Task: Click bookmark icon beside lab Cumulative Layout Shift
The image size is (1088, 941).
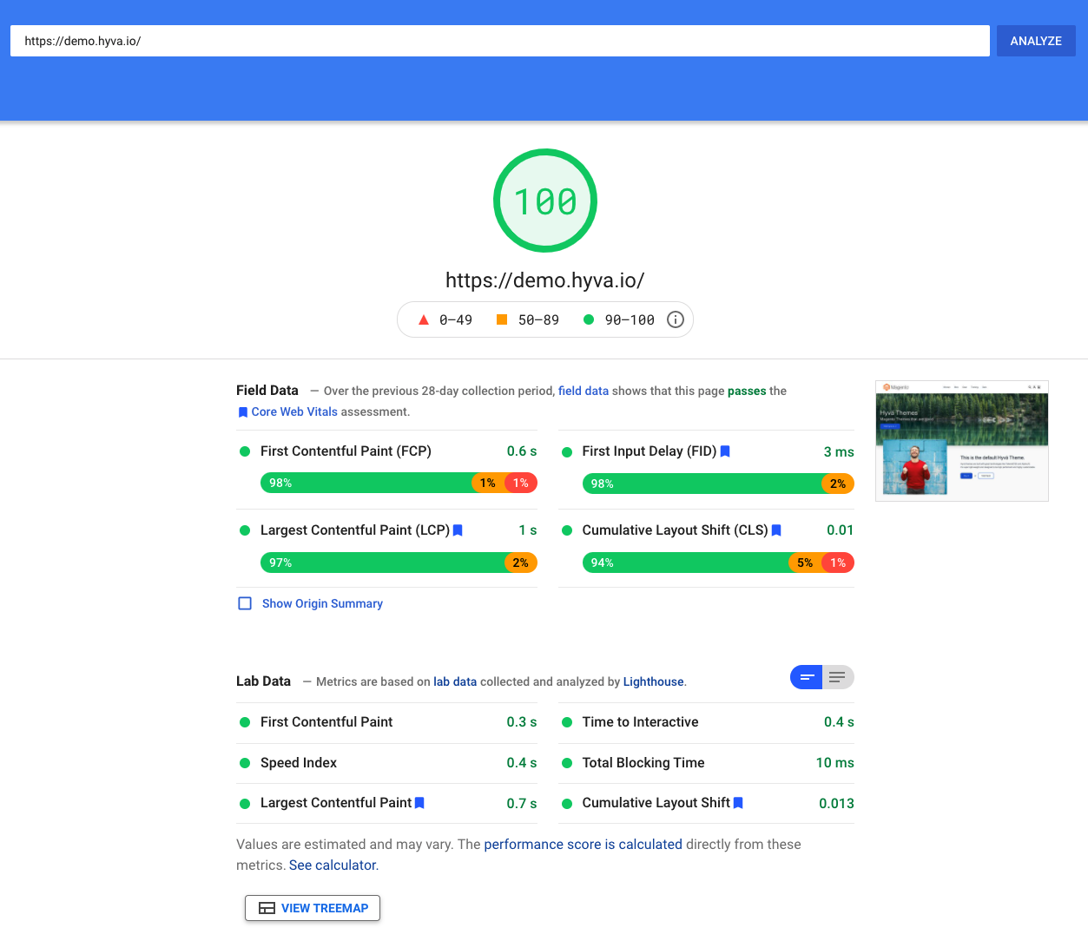Action: click(x=738, y=803)
